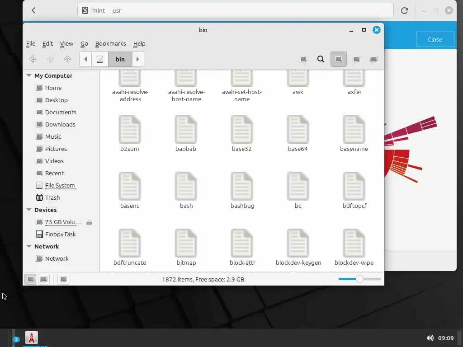Open the Network item under Network
This screenshot has width=463, height=347.
coord(57,259)
